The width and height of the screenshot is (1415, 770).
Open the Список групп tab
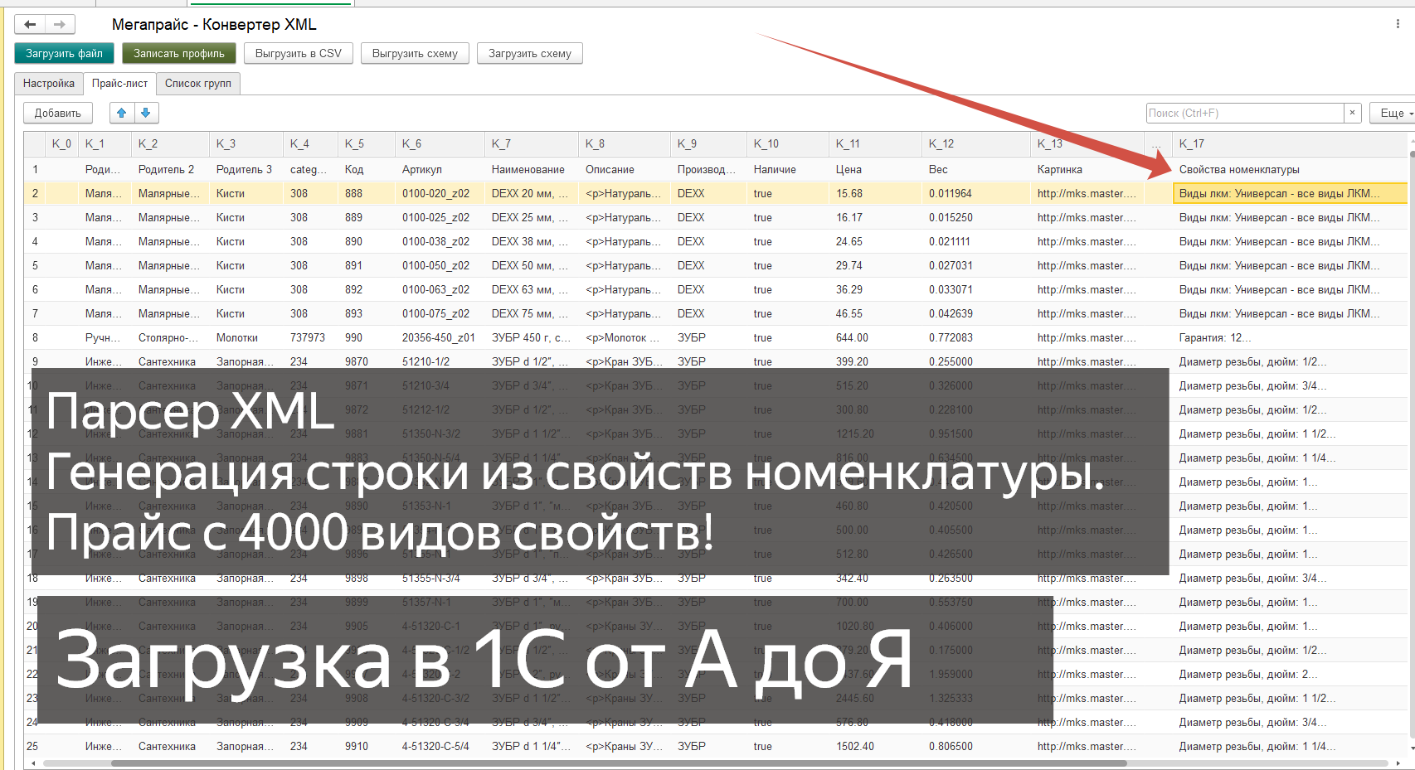click(x=198, y=83)
